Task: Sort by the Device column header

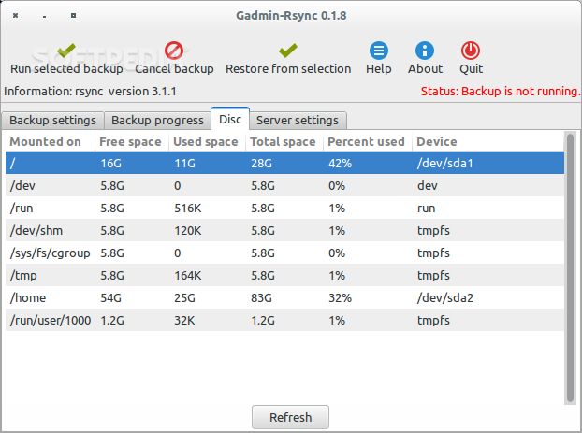Action: coord(488,142)
